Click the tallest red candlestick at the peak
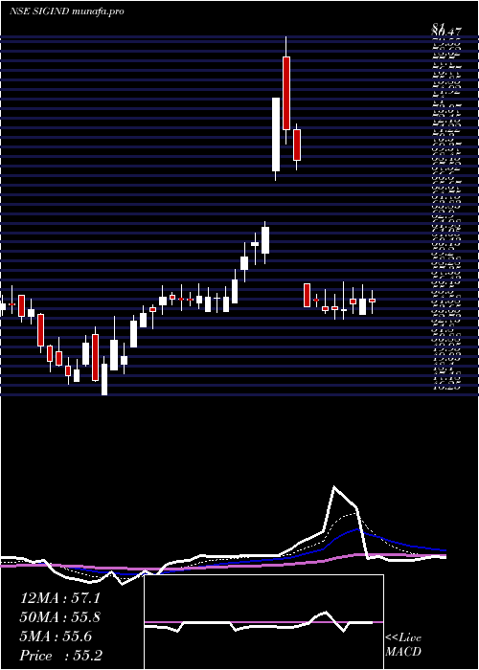479x670 pixels. pyautogui.click(x=286, y=93)
